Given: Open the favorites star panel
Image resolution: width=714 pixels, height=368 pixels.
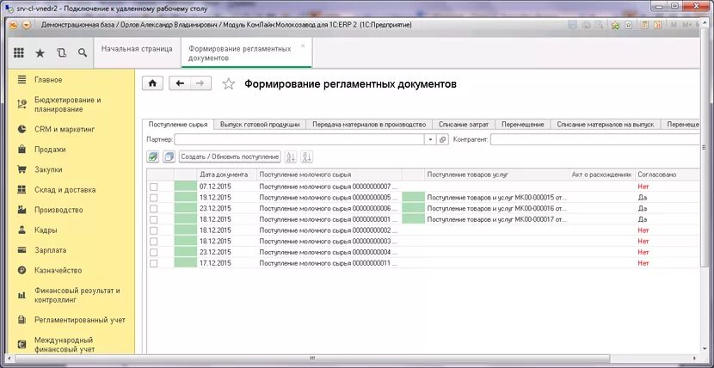Looking at the screenshot, I should click(40, 52).
